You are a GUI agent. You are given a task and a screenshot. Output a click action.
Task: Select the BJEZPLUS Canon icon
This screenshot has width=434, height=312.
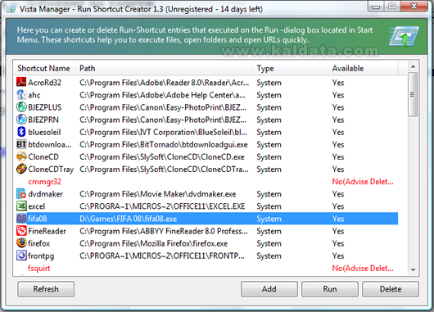(21, 107)
